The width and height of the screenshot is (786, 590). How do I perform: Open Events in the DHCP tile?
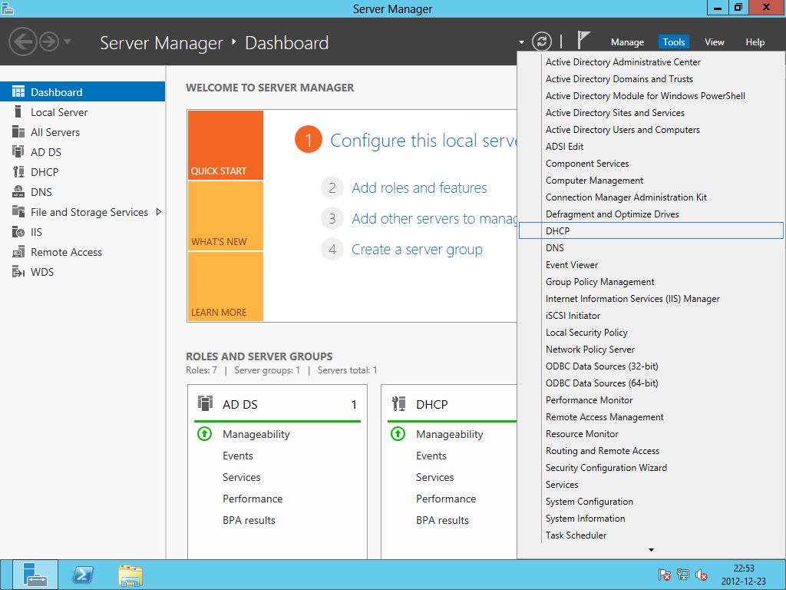coord(431,456)
